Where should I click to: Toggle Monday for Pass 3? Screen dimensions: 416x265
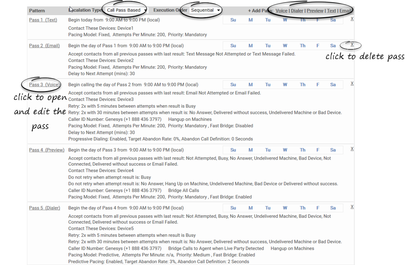tap(251, 85)
